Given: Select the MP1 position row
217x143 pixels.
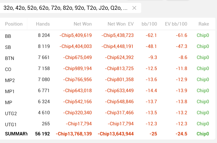Looking at the screenshot, I should point(10,91).
